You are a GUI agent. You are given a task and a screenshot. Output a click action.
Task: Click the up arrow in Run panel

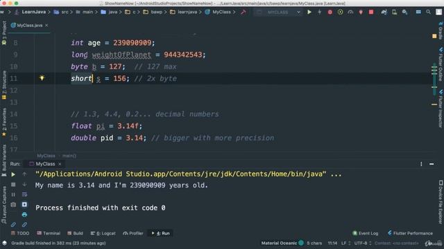pos(24,174)
